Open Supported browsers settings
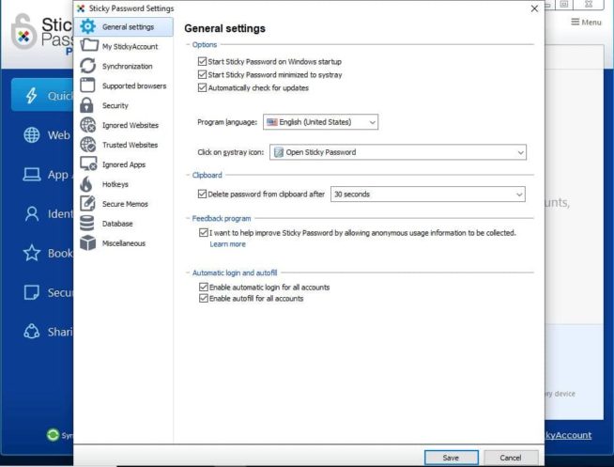 coord(124,86)
